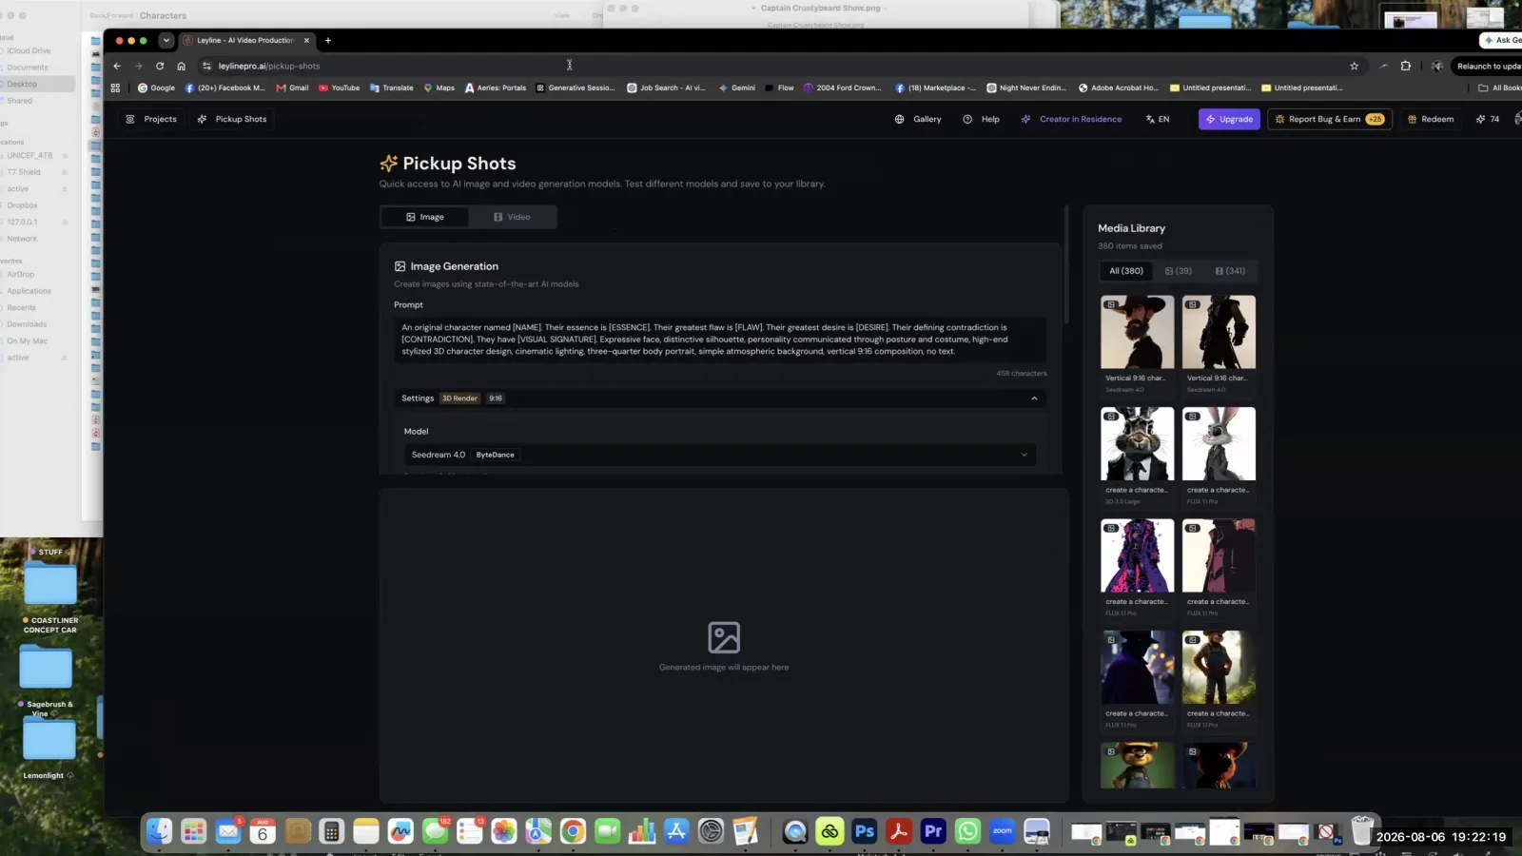
Task: Open the browser extensions puzzle icon
Action: pos(1405,66)
